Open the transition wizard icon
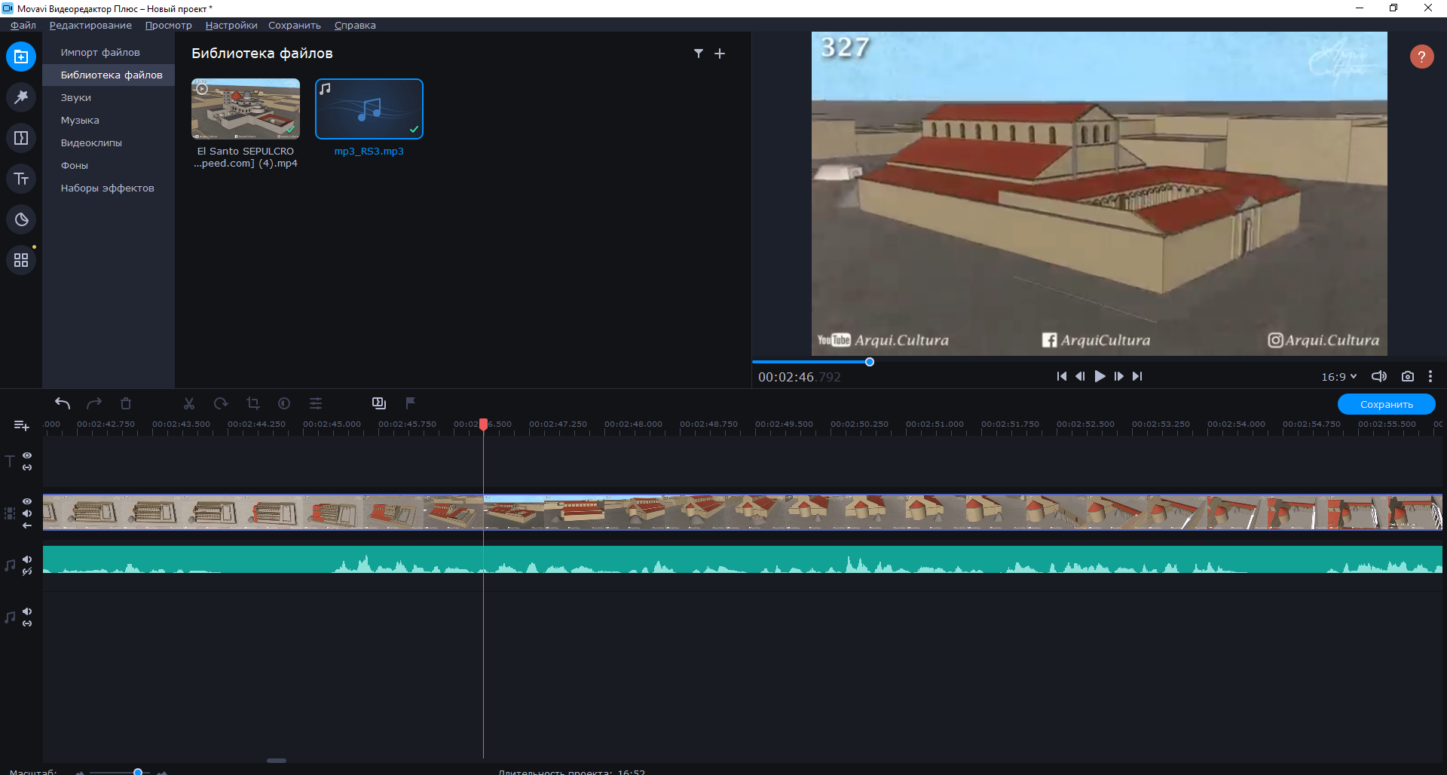 [379, 403]
